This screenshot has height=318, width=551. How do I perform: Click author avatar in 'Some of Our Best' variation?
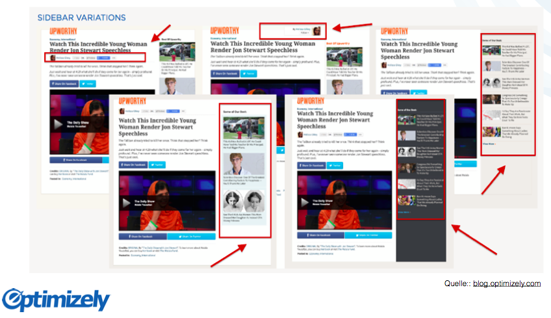[x=122, y=111]
